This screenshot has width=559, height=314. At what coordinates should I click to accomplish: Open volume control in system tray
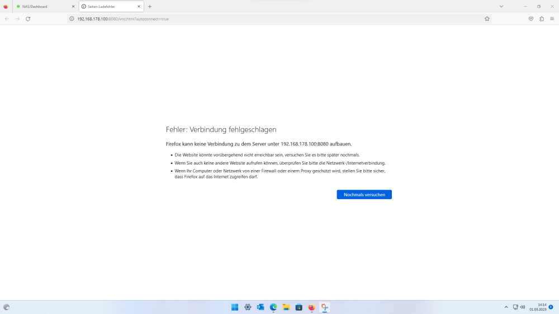523,307
